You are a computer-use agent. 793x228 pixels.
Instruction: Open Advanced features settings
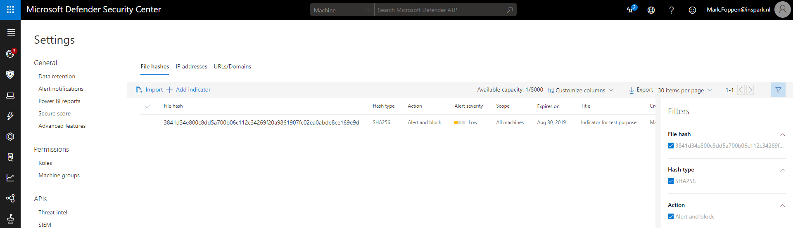[62, 126]
